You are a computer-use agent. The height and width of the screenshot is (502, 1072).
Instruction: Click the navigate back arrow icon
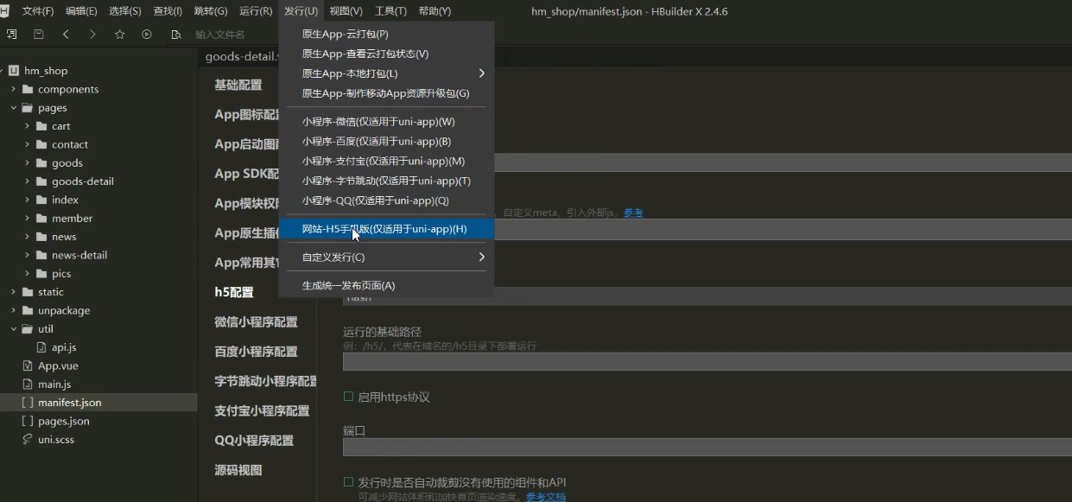[67, 35]
